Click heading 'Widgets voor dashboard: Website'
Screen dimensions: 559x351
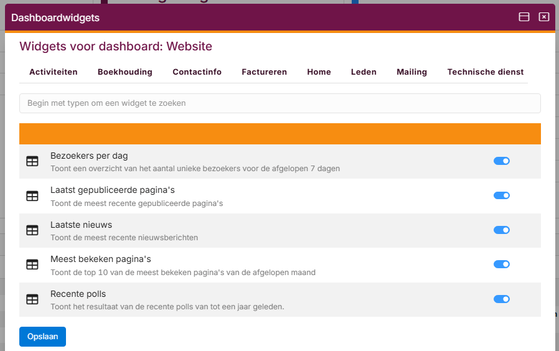coord(116,46)
